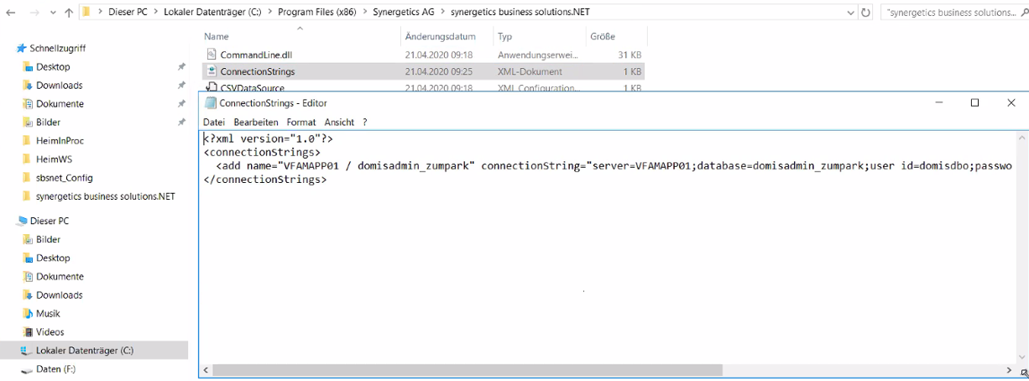Open Desktop under Schnellzugriff
The image size is (1029, 381).
(x=53, y=67)
